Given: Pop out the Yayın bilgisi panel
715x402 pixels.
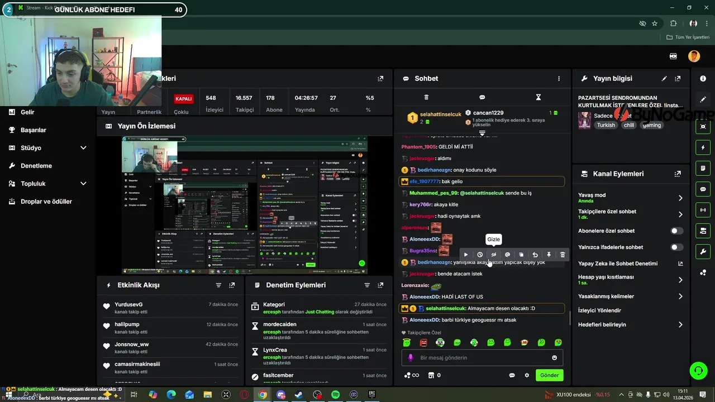Looking at the screenshot, I should 678,79.
